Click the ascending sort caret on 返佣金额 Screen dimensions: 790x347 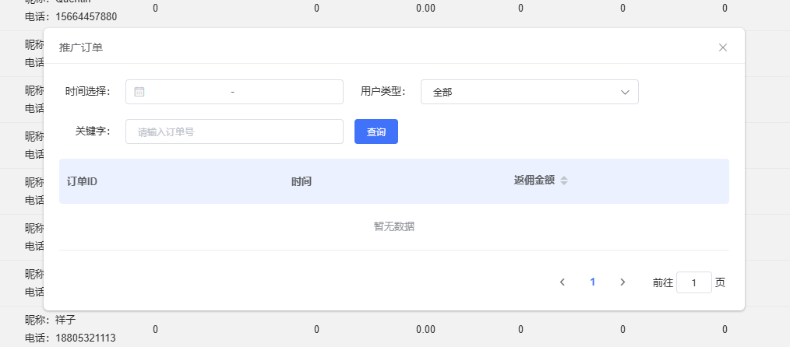[x=564, y=177]
